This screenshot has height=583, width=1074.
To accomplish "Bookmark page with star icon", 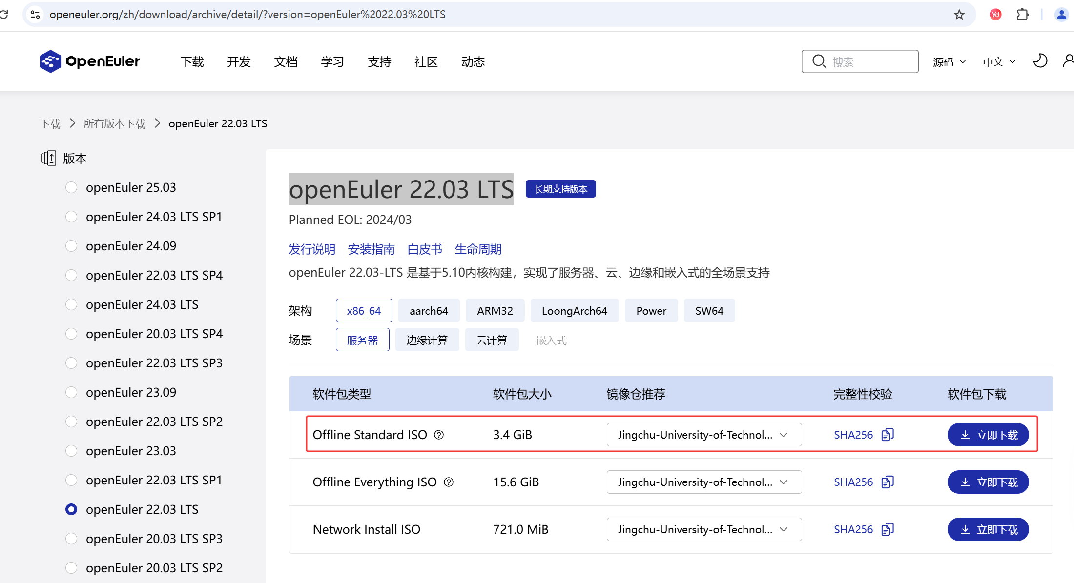I will [959, 15].
